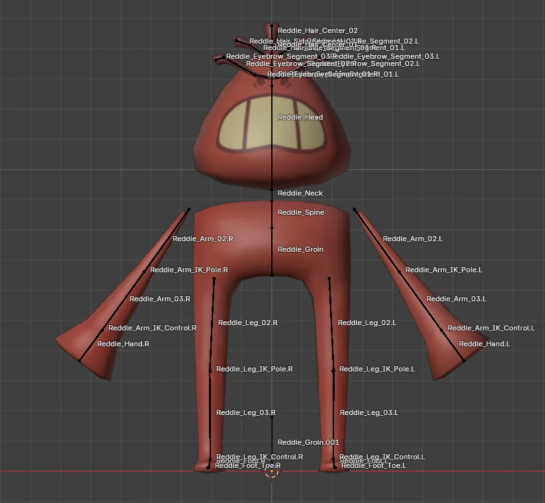This screenshot has height=503, width=545.
Task: Click the Reddie_Leg_02.L label
Action: (367, 323)
